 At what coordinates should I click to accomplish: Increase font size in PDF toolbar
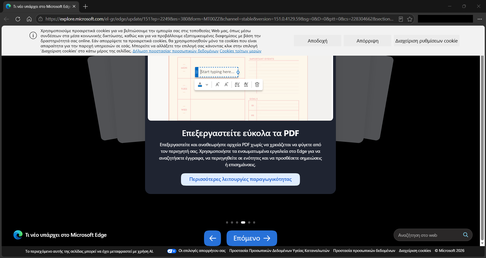pyautogui.click(x=217, y=84)
